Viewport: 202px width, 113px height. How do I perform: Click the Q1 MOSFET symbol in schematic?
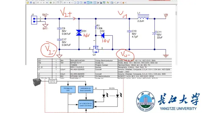click(95, 49)
